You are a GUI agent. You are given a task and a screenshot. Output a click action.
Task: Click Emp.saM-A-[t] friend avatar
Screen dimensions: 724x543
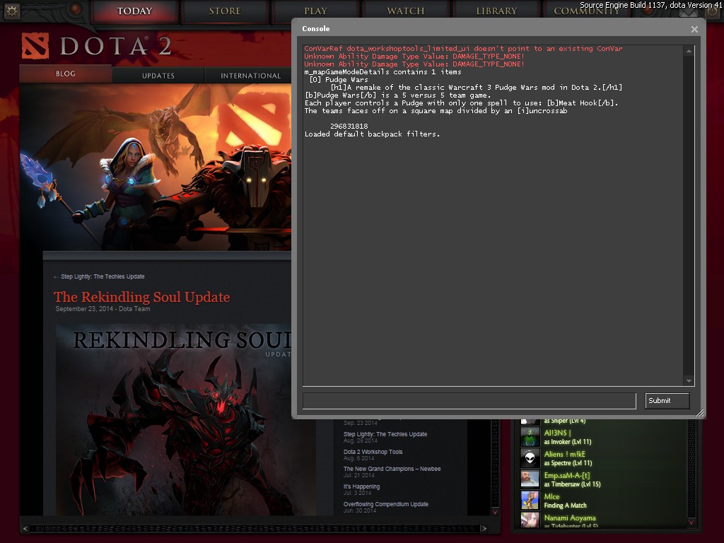pos(530,479)
